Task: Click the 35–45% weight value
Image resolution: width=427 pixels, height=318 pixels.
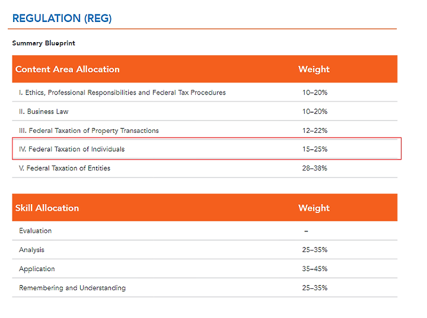Action: (x=314, y=269)
